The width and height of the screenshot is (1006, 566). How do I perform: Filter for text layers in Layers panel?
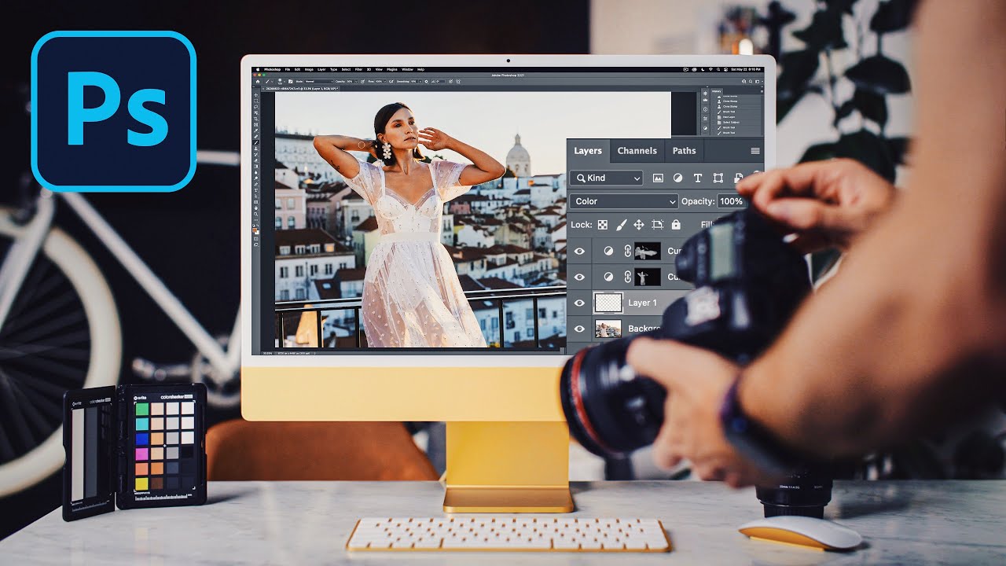[x=698, y=178]
